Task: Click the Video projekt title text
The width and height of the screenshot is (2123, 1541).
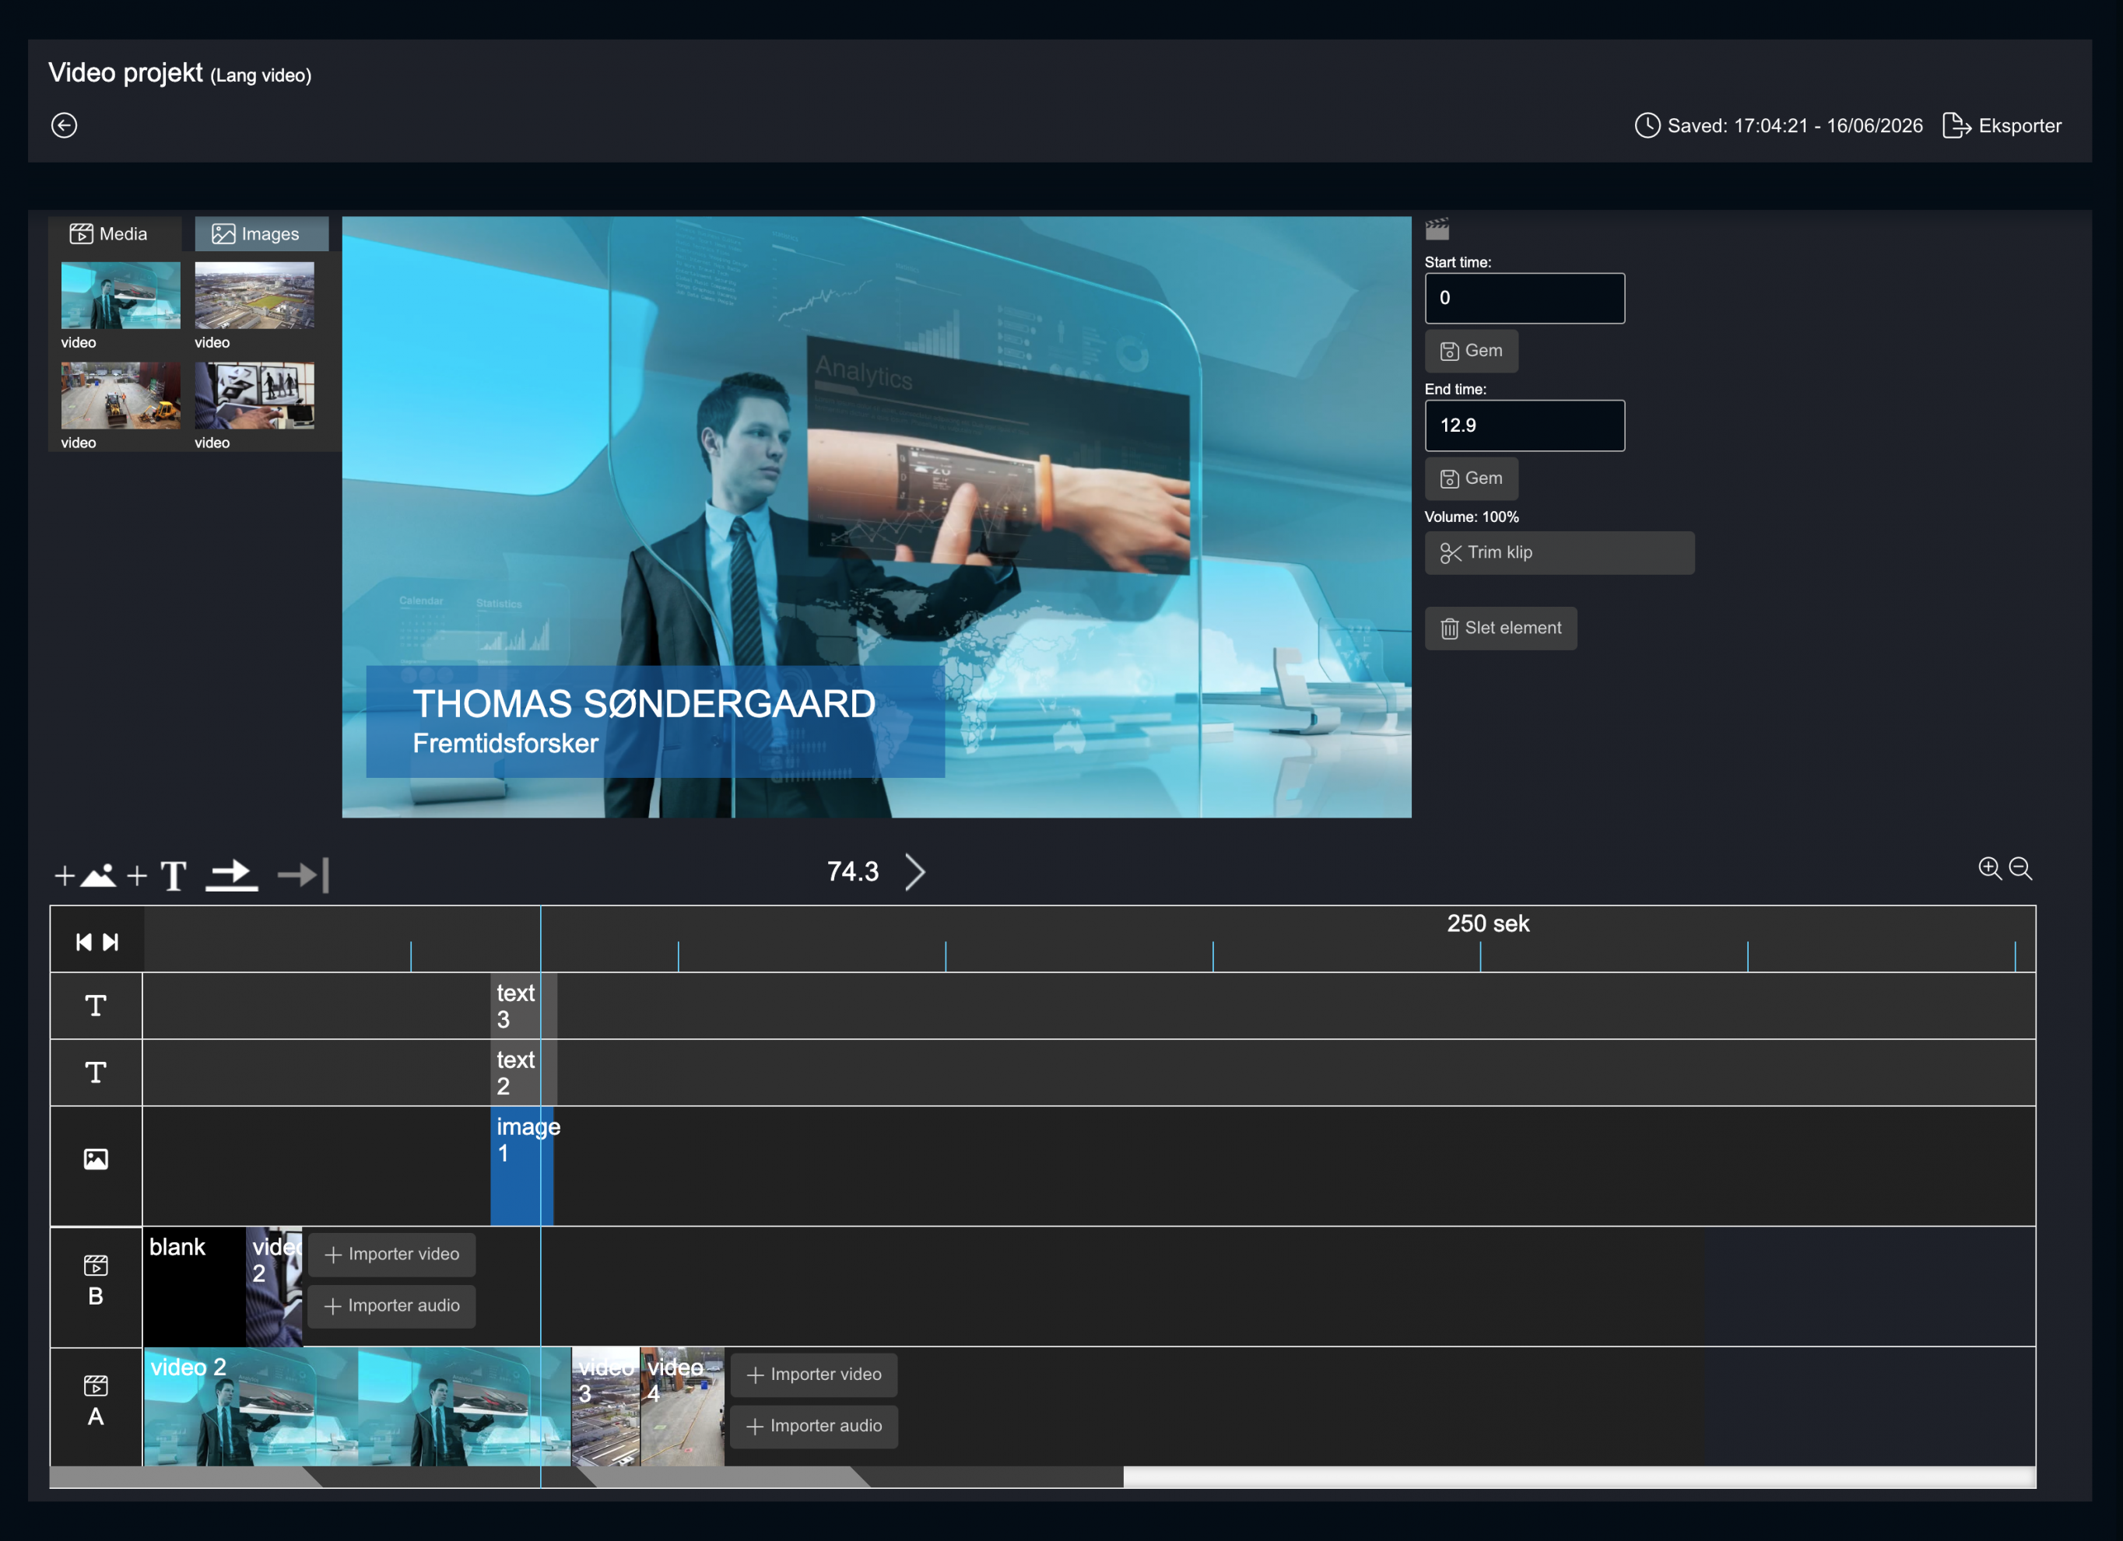Action: click(x=125, y=73)
